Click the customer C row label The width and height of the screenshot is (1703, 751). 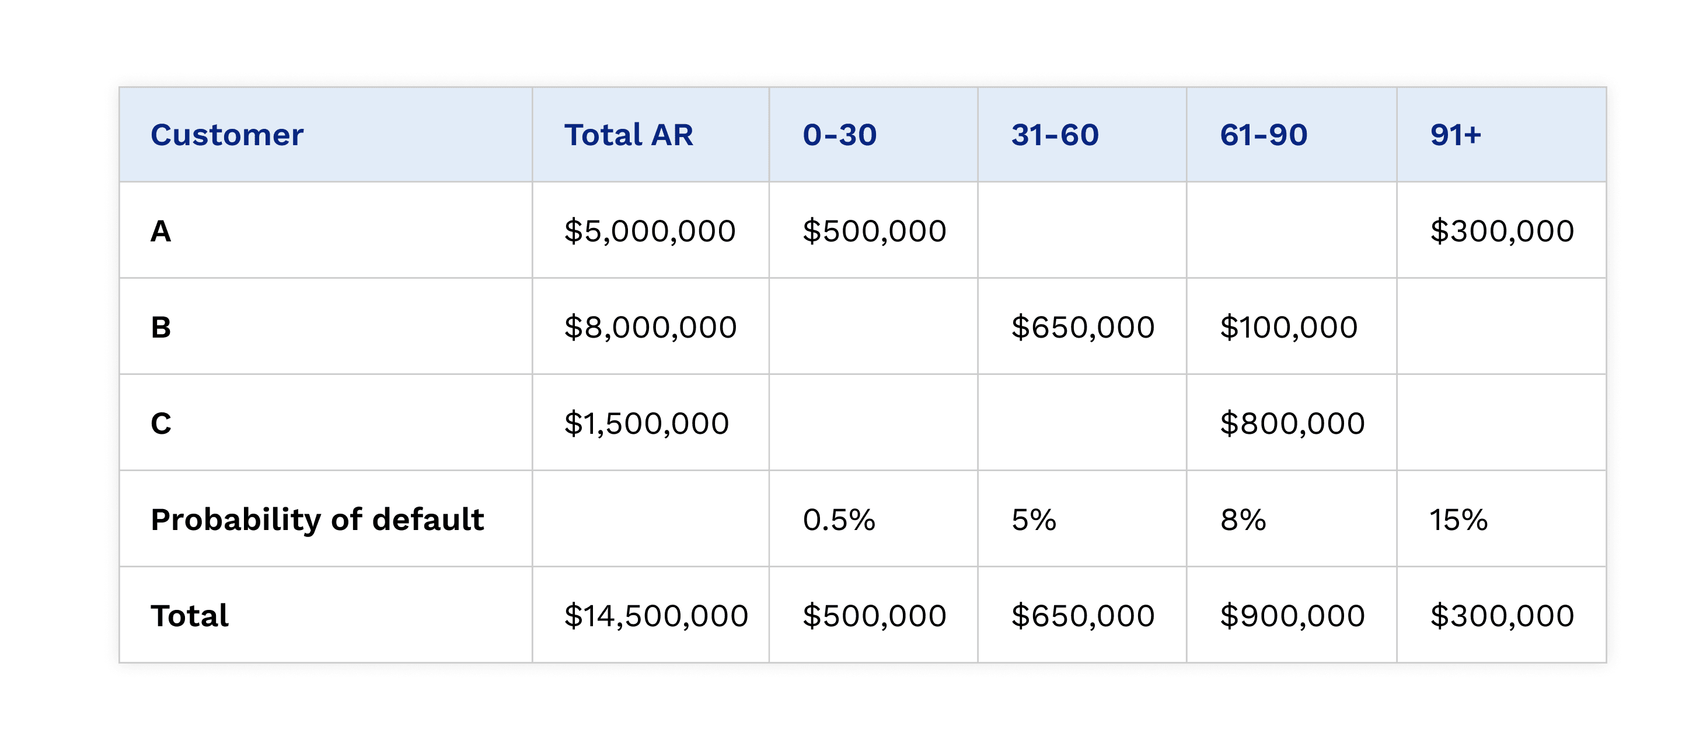[x=161, y=423]
